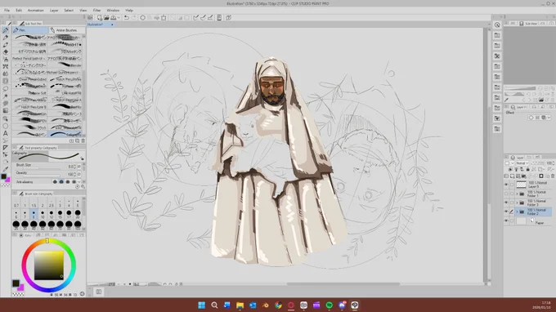Select the Pen tool in the toolbar
The image size is (556, 312).
click(x=6, y=30)
